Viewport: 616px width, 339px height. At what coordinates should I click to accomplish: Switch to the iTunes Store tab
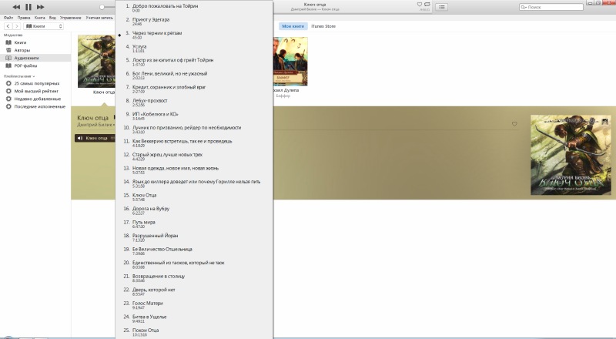point(323,26)
